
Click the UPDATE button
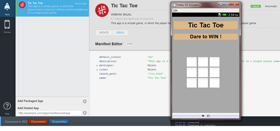coord(104,33)
